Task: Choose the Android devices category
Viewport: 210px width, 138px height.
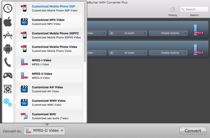Action: 8,49
